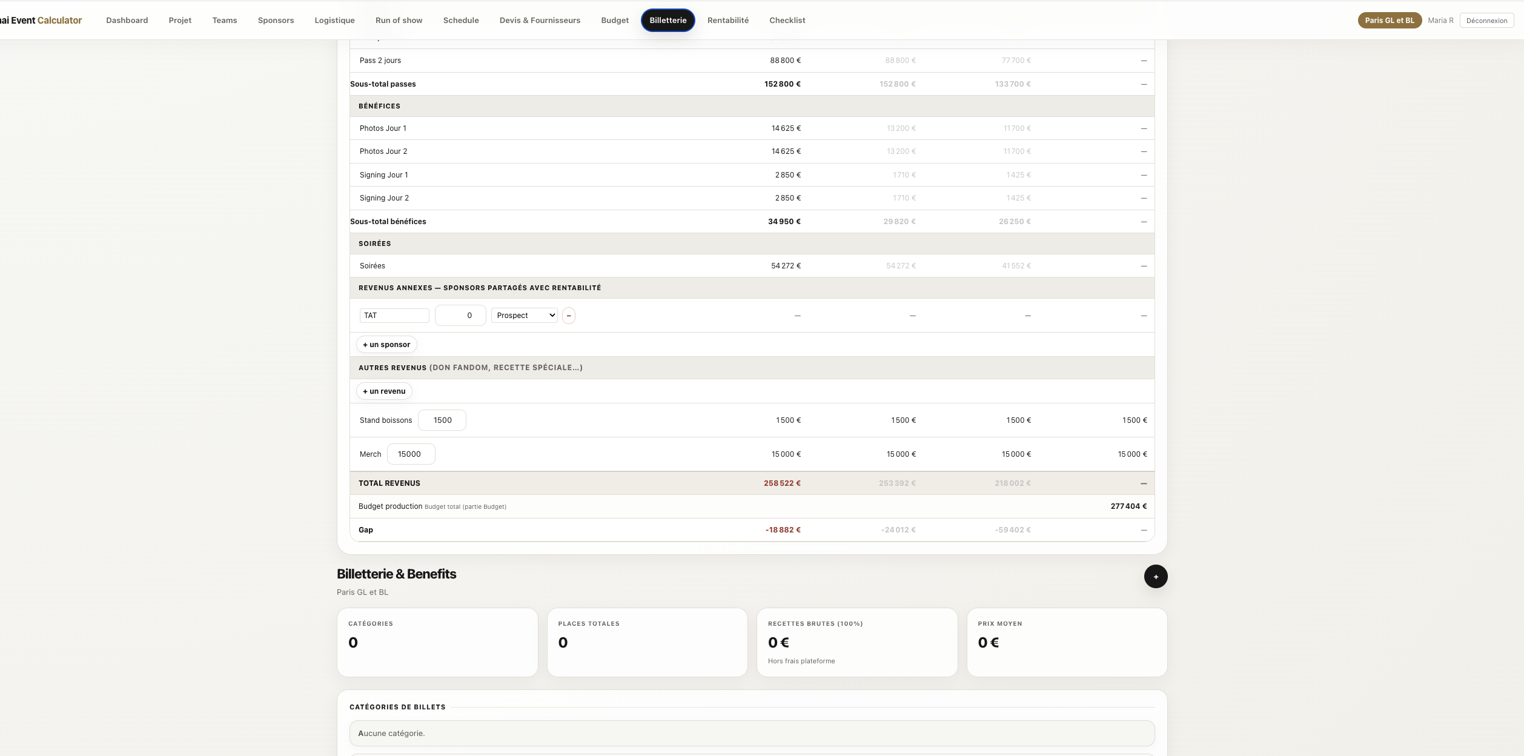1524x756 pixels.
Task: Switch to the Projet tab
Action: (180, 20)
